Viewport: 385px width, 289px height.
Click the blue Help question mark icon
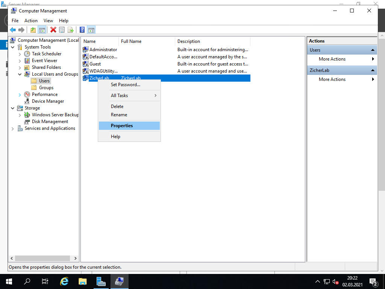point(82,30)
